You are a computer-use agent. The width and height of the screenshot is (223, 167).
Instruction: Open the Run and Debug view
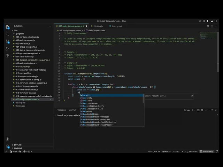point(7,49)
